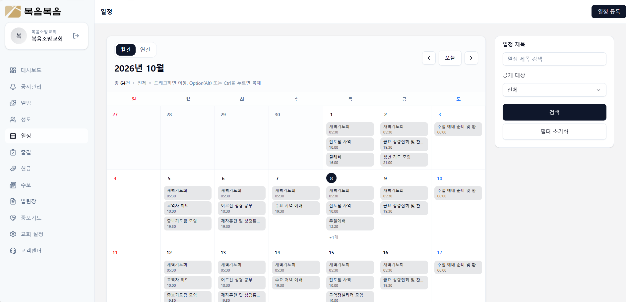The image size is (626, 302).
Task: Open 주일 예배 준비 event on October 3
Action: click(x=458, y=129)
